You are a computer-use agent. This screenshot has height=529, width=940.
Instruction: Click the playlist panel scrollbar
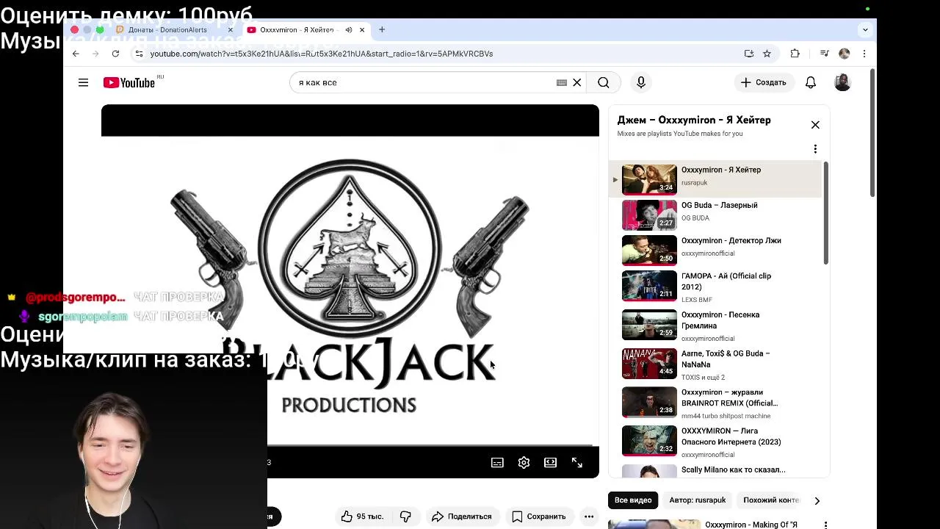tap(826, 213)
